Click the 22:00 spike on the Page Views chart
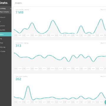Viewport: 106px width, 106px height. (x=28, y=86)
